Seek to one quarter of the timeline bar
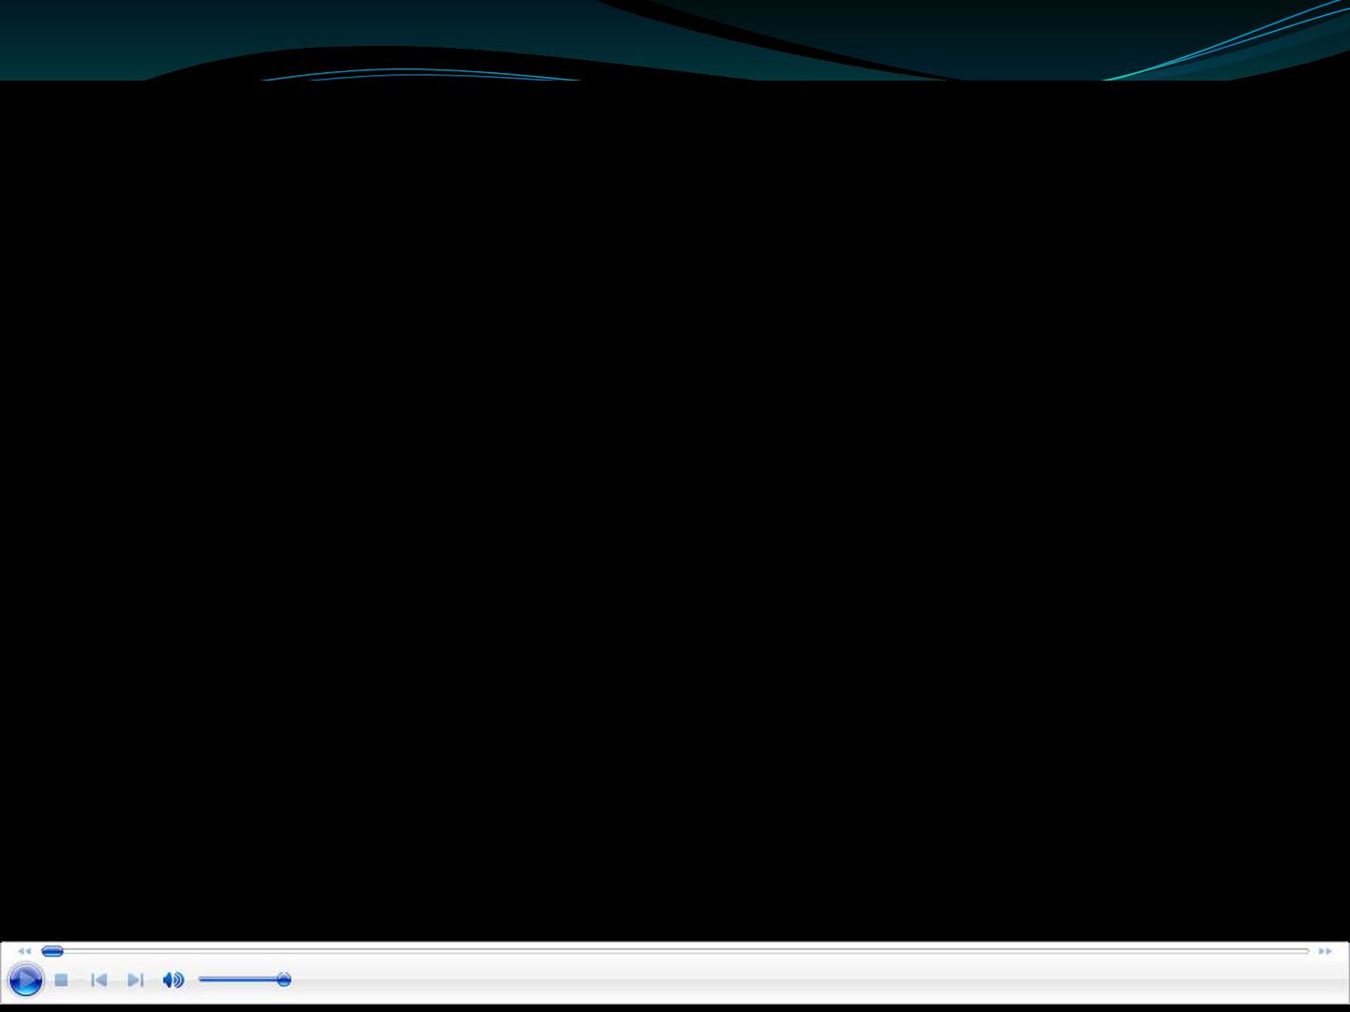 pos(359,951)
